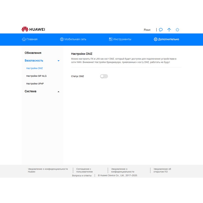203x203 pixels.
Task: Collapse the Безопасность section arrow
Action: coord(59,61)
